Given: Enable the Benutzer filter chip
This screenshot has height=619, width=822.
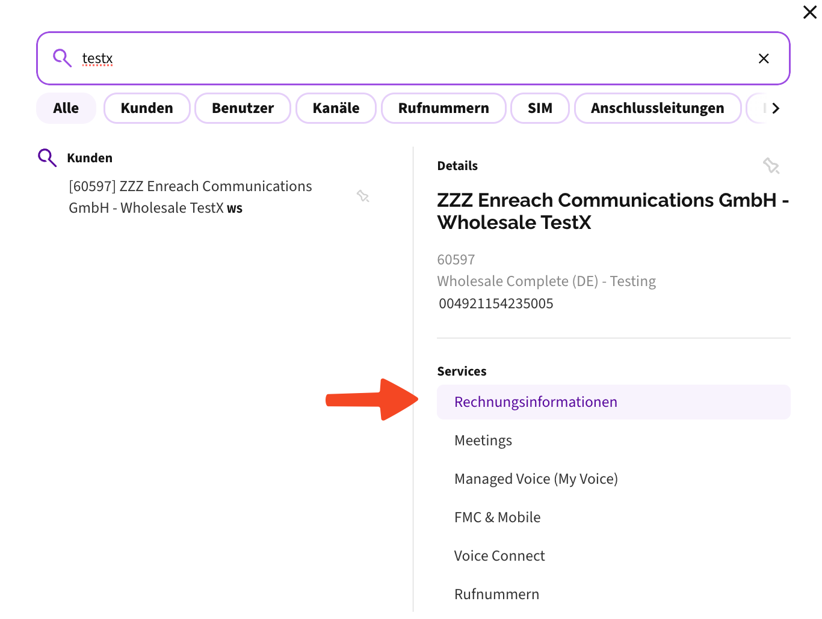Looking at the screenshot, I should [x=243, y=108].
